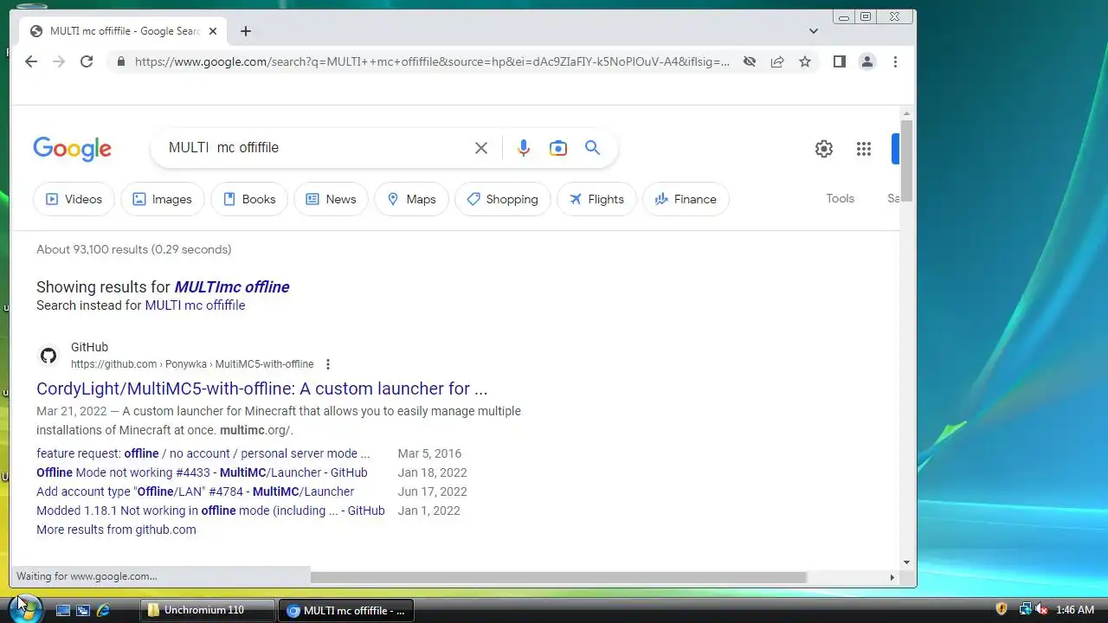Click the browser forward arrow
Image resolution: width=1108 pixels, height=623 pixels.
[59, 61]
